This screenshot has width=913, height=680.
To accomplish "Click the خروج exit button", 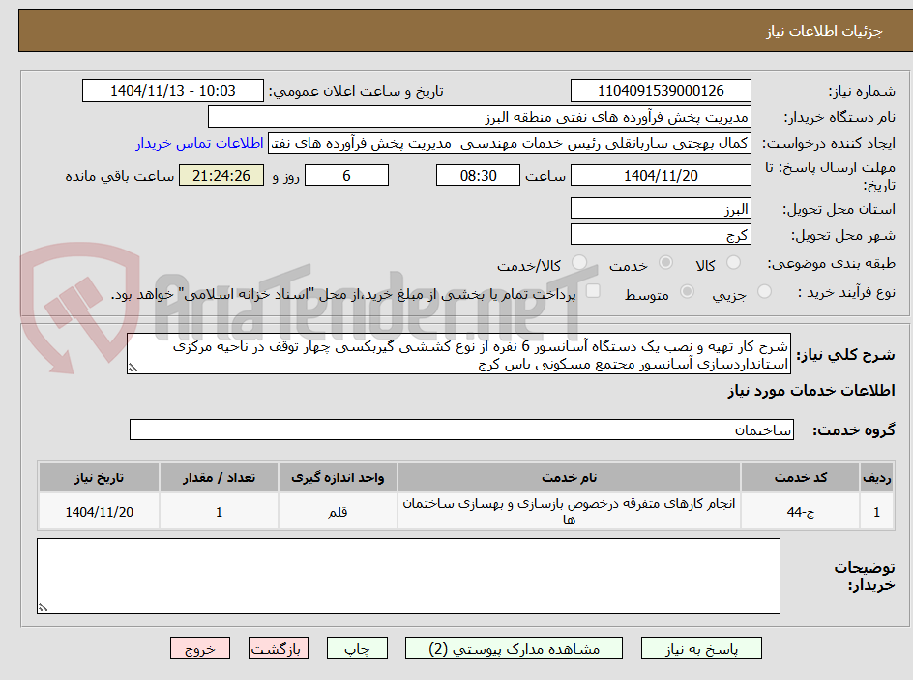I will coord(199,648).
